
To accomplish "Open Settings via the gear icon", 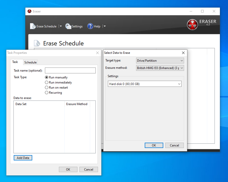I will (x=68, y=26).
